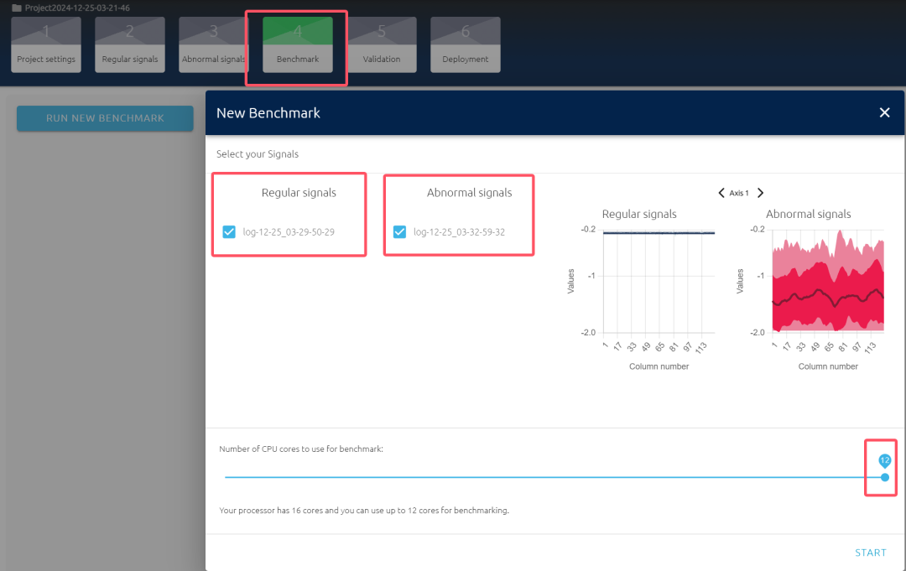
Task: Uncheck regular signal log-12-25_03-29-50-29
Action: pos(229,232)
